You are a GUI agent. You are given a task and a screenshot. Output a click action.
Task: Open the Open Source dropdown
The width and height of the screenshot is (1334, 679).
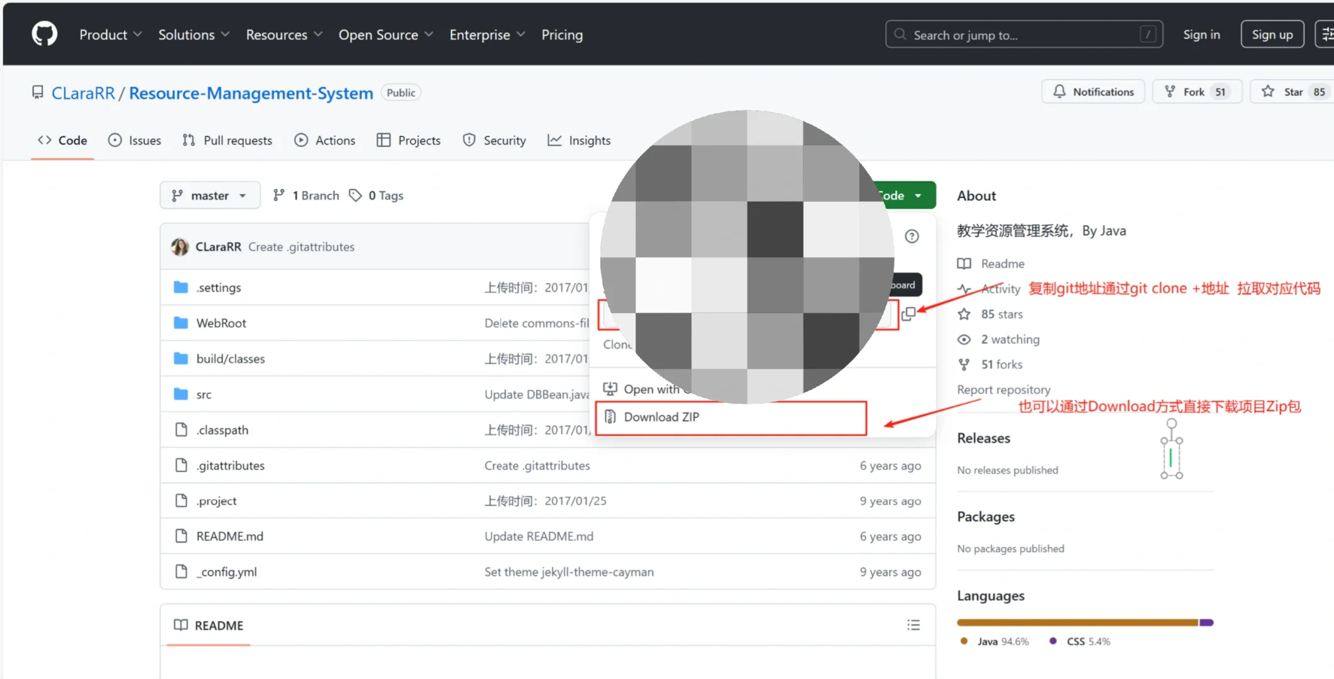pyautogui.click(x=385, y=35)
